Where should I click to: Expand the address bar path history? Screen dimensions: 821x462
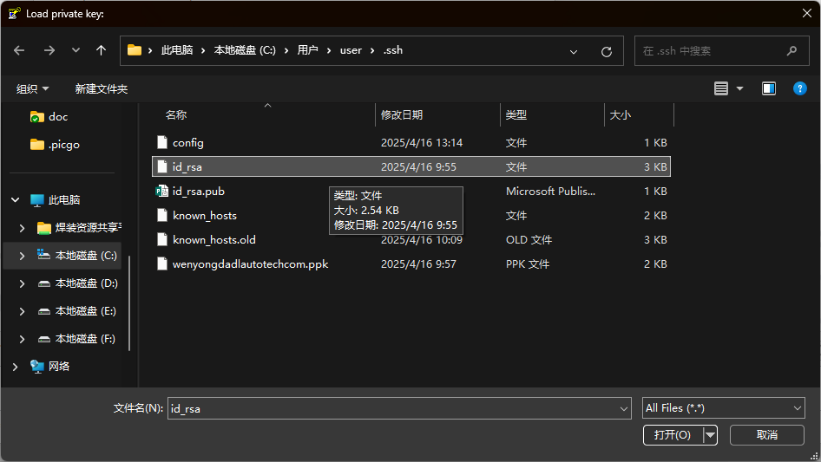point(574,51)
